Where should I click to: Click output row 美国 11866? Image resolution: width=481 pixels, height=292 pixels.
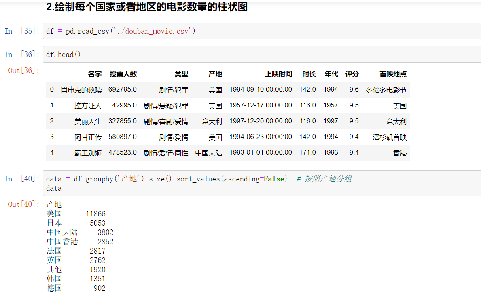76,214
